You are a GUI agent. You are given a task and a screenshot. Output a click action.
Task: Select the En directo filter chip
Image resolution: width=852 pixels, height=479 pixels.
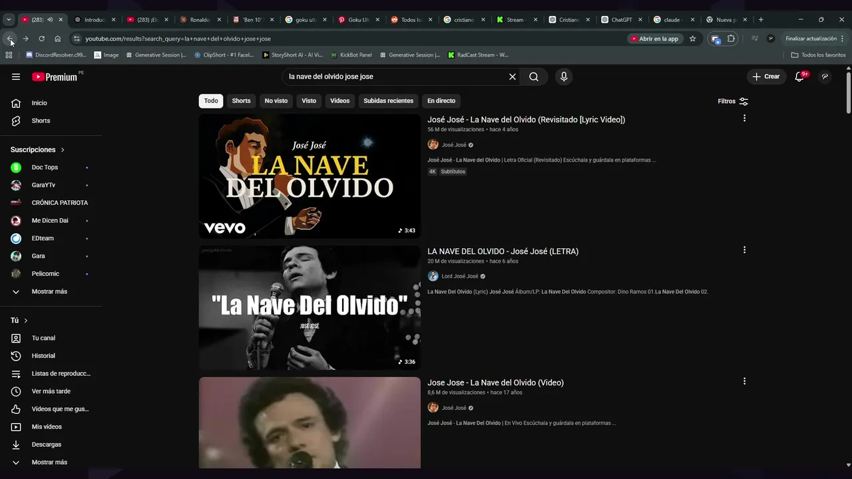click(x=441, y=101)
